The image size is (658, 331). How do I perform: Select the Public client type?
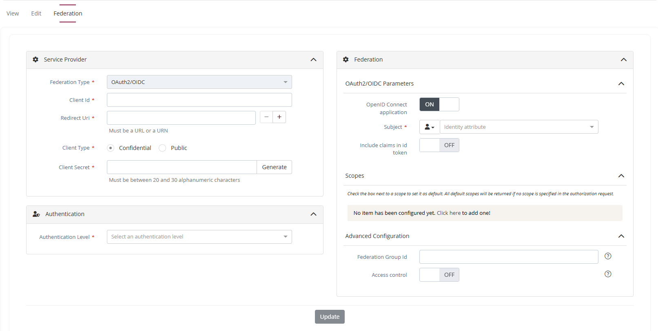162,148
